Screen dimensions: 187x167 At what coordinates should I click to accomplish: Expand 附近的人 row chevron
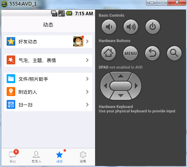[x=87, y=92]
